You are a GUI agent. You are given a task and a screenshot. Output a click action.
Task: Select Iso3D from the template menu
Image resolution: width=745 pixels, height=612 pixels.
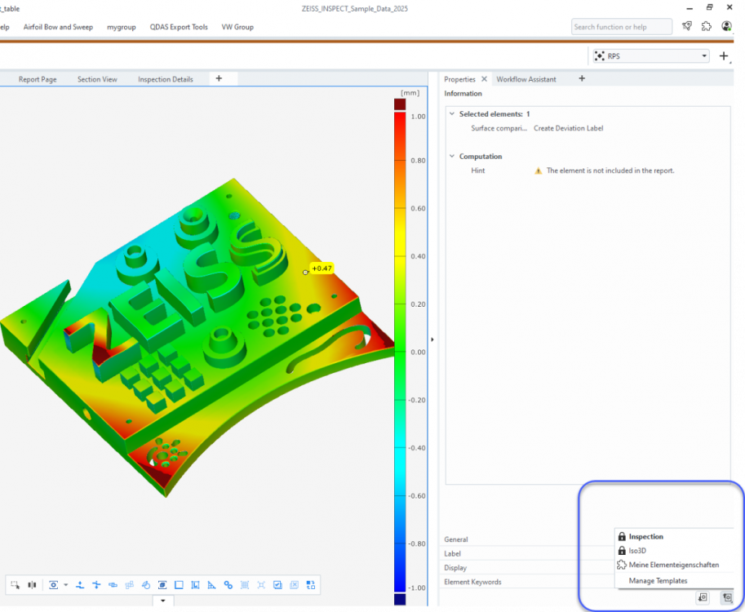(x=636, y=551)
